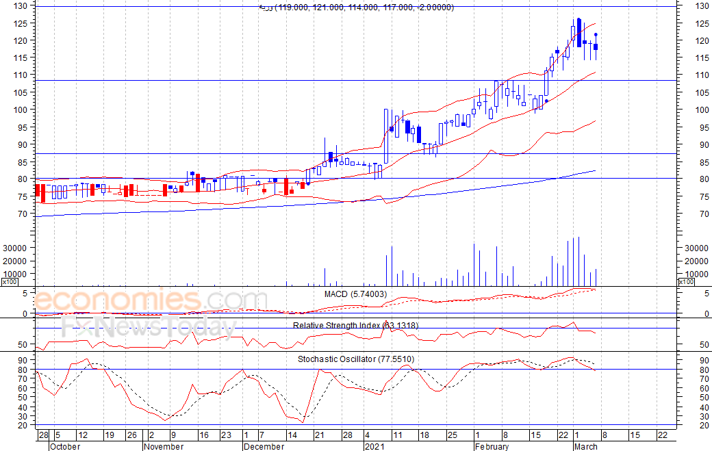Click price 105 on the right axis
The height and width of the screenshot is (451, 712).
click(702, 92)
